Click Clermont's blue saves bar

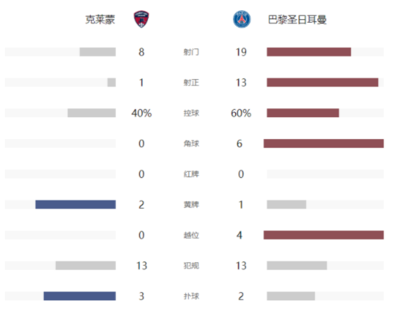pos(79,296)
